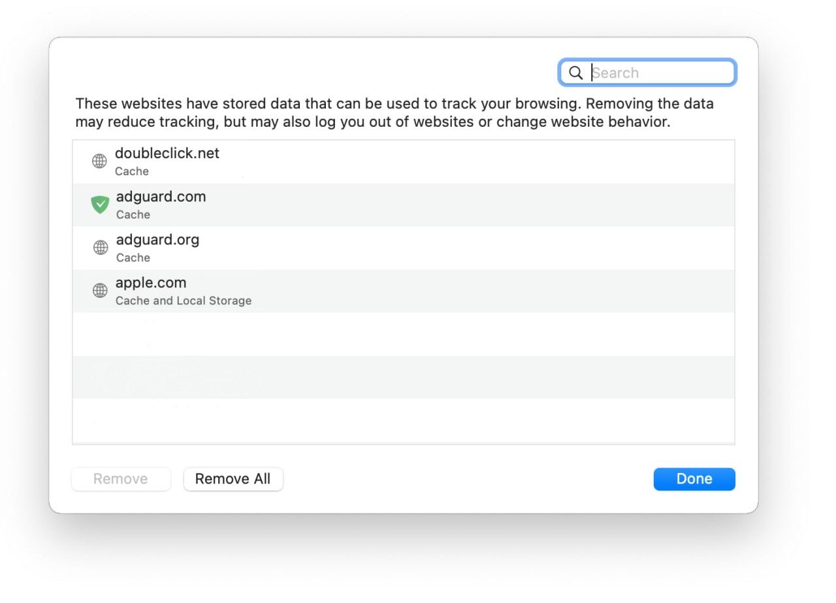Click the magnifying glass search icon
The height and width of the screenshot is (603, 836).
tap(575, 73)
